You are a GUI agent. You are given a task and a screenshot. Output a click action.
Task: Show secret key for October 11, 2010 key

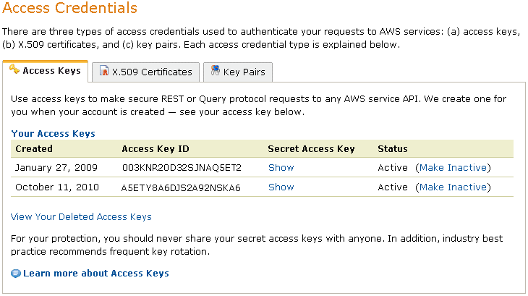(281, 187)
